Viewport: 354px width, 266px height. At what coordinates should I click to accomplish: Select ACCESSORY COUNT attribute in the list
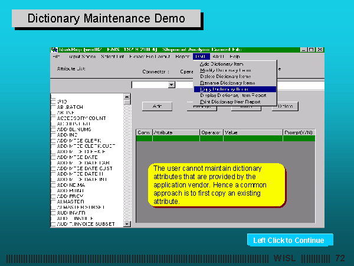(x=81, y=118)
